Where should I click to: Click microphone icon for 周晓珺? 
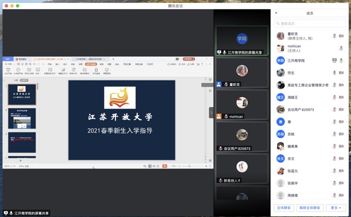coord(334,195)
